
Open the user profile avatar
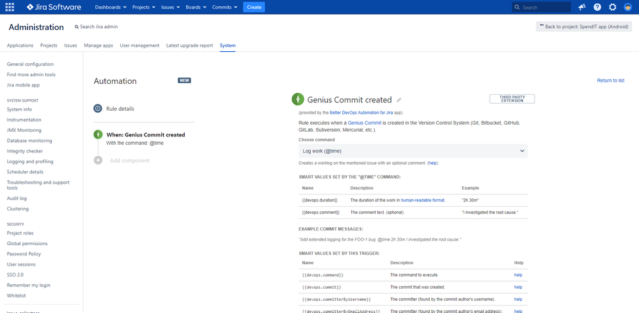point(628,7)
